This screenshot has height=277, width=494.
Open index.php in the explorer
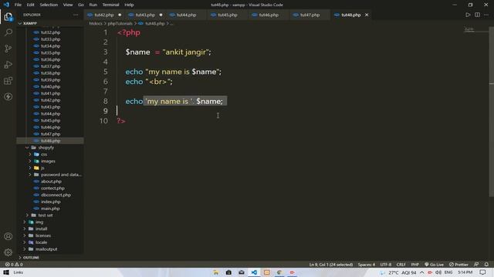click(51, 202)
